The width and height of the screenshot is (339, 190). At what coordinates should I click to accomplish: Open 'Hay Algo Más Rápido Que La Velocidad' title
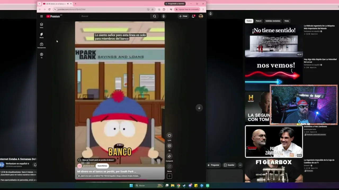click(x=320, y=61)
